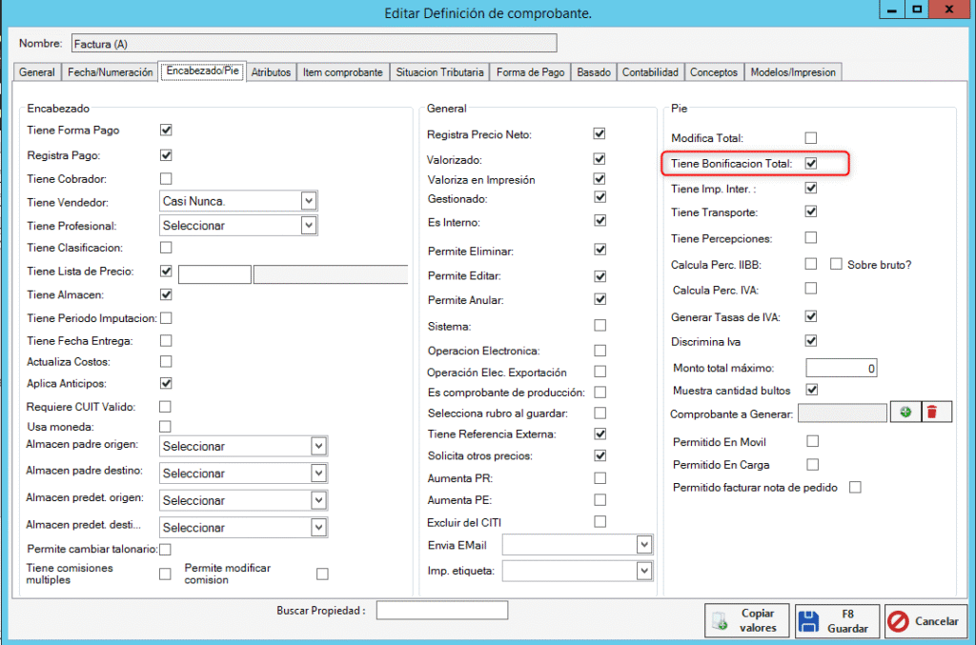This screenshot has height=645, width=976.
Task: Open the Contabilidad tab
Action: pos(650,72)
